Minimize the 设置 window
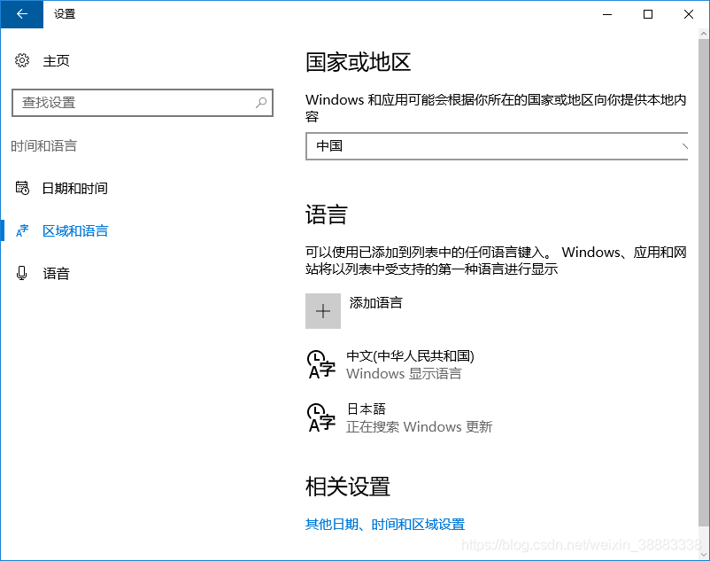The width and height of the screenshot is (710, 561). click(x=607, y=14)
